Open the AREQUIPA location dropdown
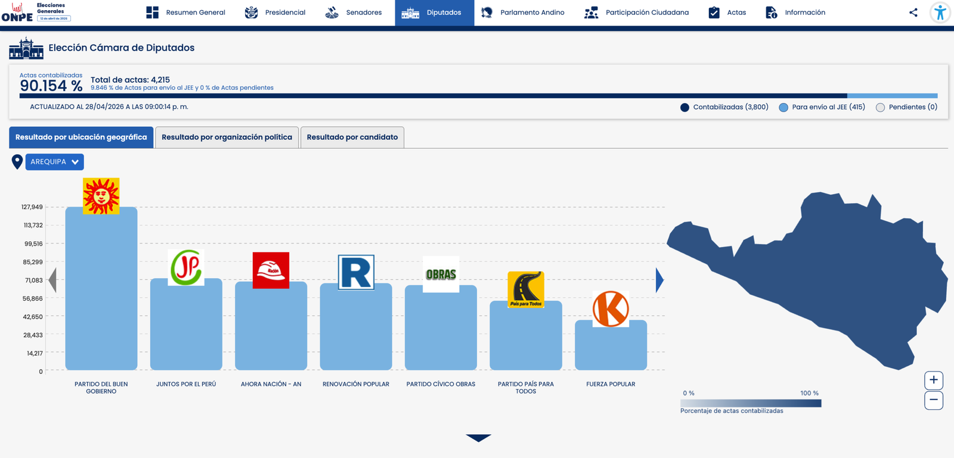This screenshot has height=458, width=954. [x=54, y=162]
